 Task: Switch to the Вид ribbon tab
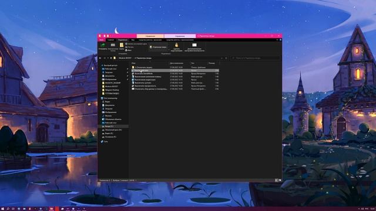[x=133, y=40]
